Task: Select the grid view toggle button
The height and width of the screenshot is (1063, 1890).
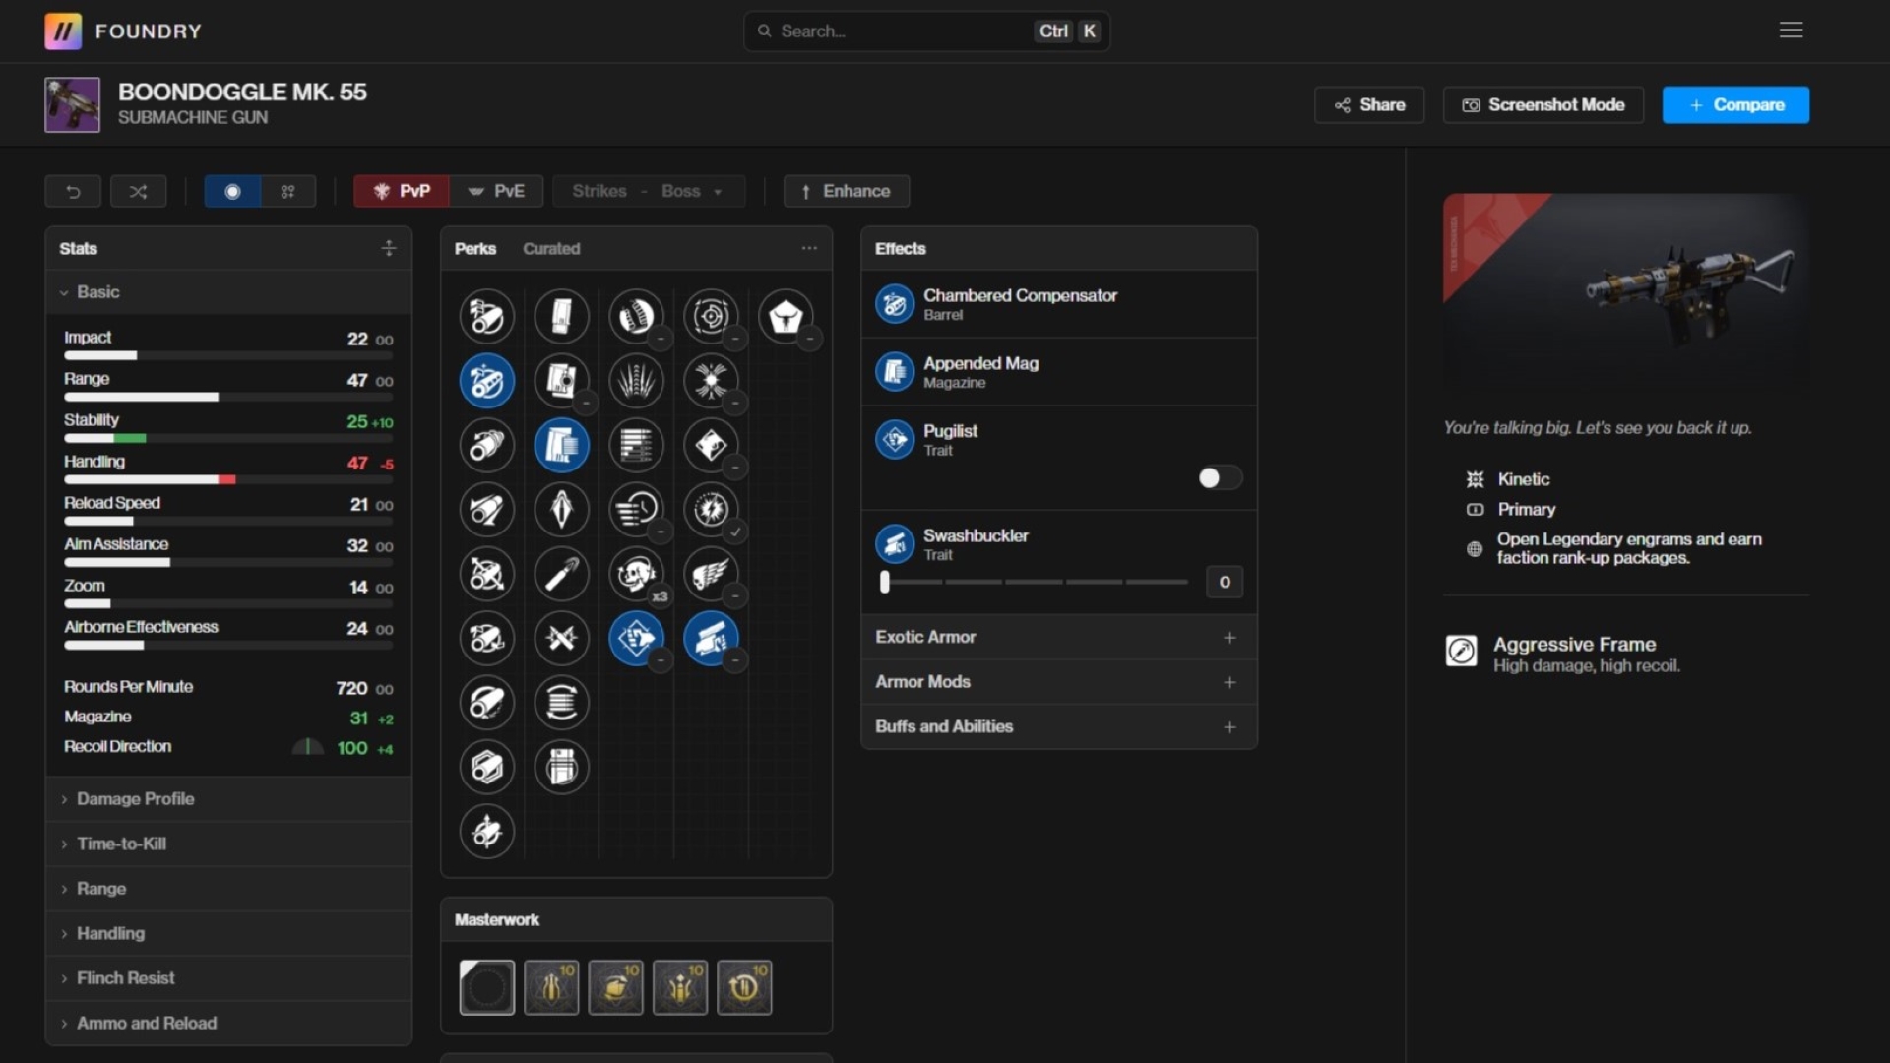Action: (x=288, y=191)
